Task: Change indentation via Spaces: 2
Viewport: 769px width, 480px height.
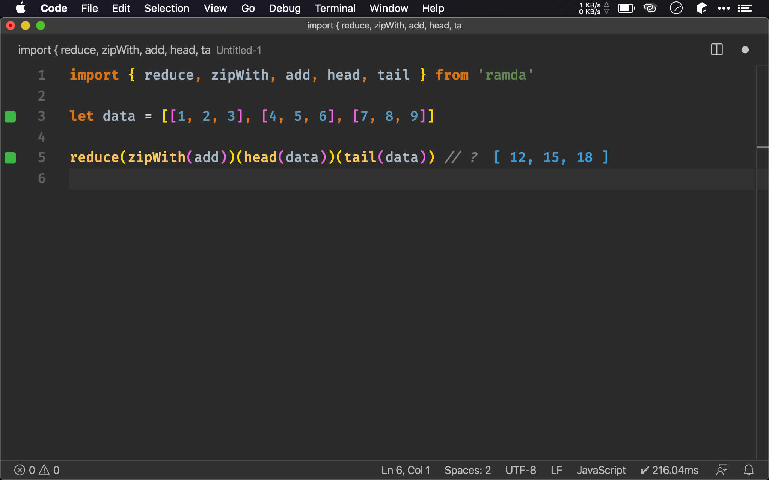Action: click(x=467, y=470)
